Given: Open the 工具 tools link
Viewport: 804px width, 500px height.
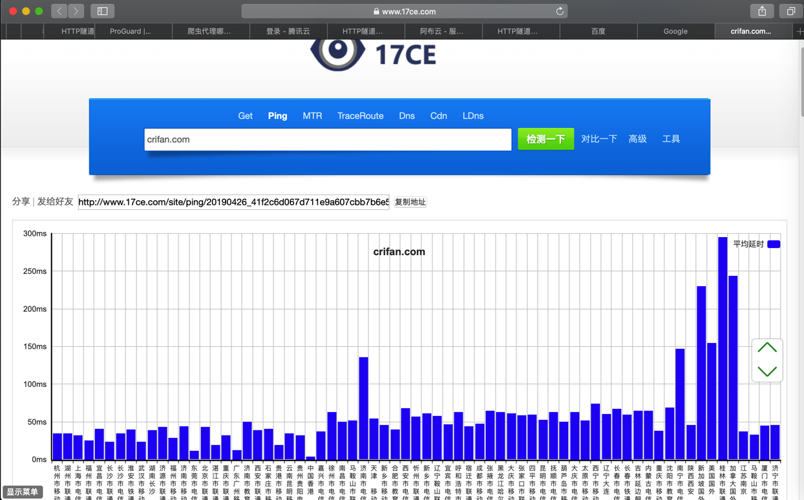Looking at the screenshot, I should [x=671, y=139].
